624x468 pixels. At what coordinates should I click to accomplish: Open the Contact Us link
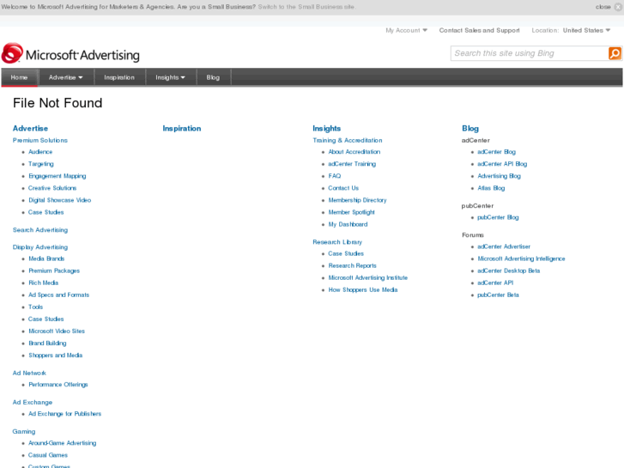[x=343, y=188]
